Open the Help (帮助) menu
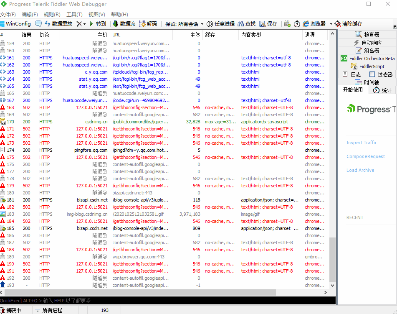The width and height of the screenshot is (397, 314). point(119,15)
